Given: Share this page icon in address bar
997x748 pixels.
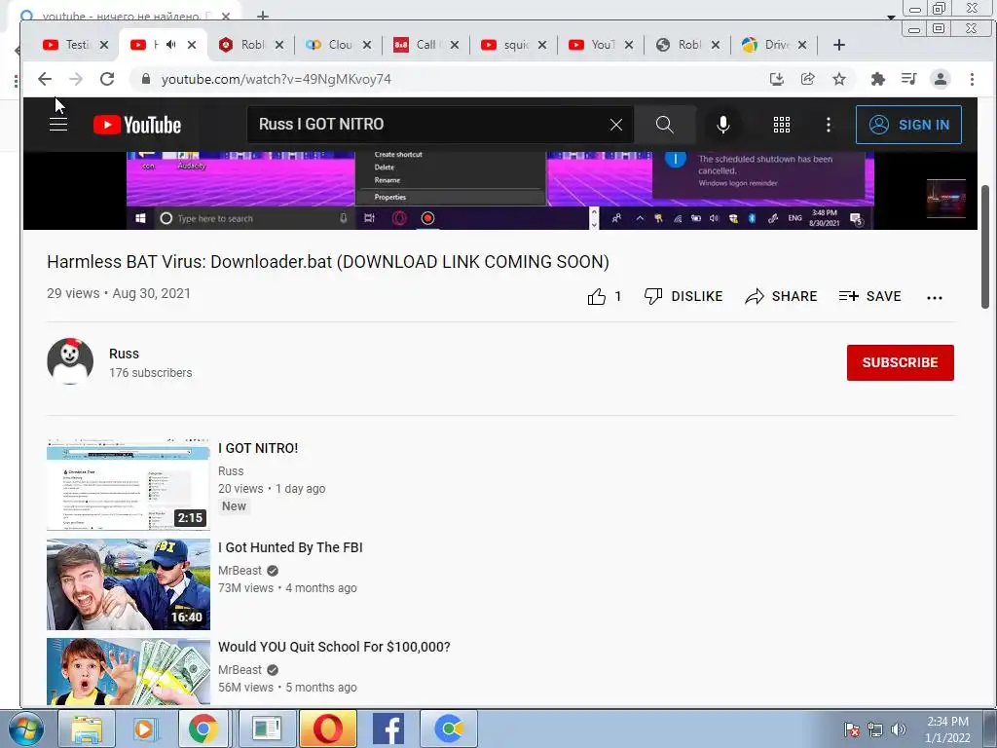Looking at the screenshot, I should tap(807, 79).
